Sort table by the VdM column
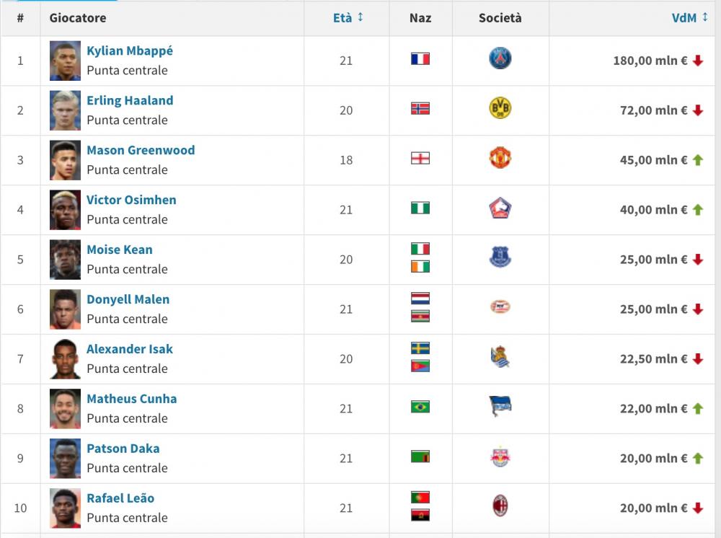 coord(684,18)
